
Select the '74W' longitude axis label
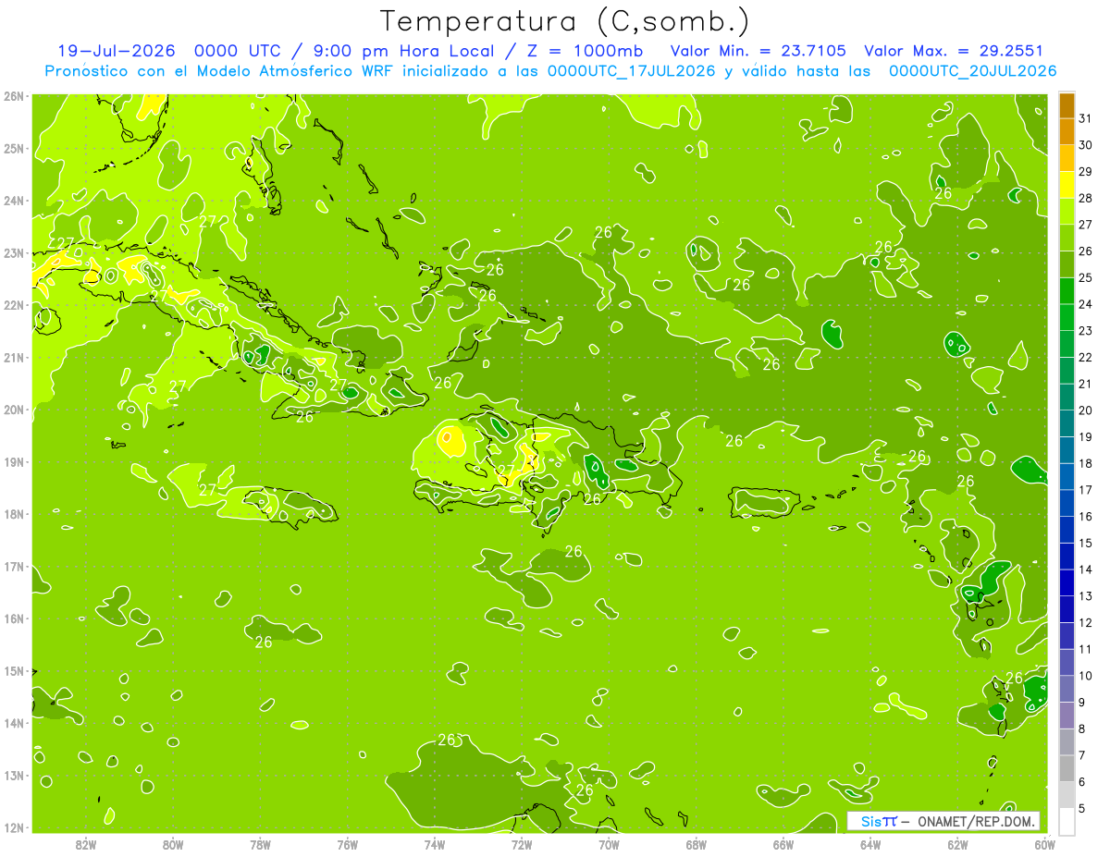pos(435,843)
